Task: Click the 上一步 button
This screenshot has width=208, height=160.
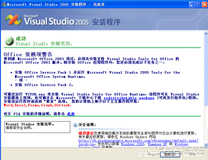Action: point(147,155)
